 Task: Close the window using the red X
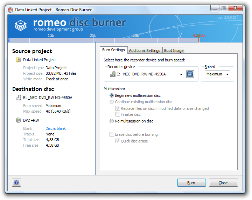point(235,8)
